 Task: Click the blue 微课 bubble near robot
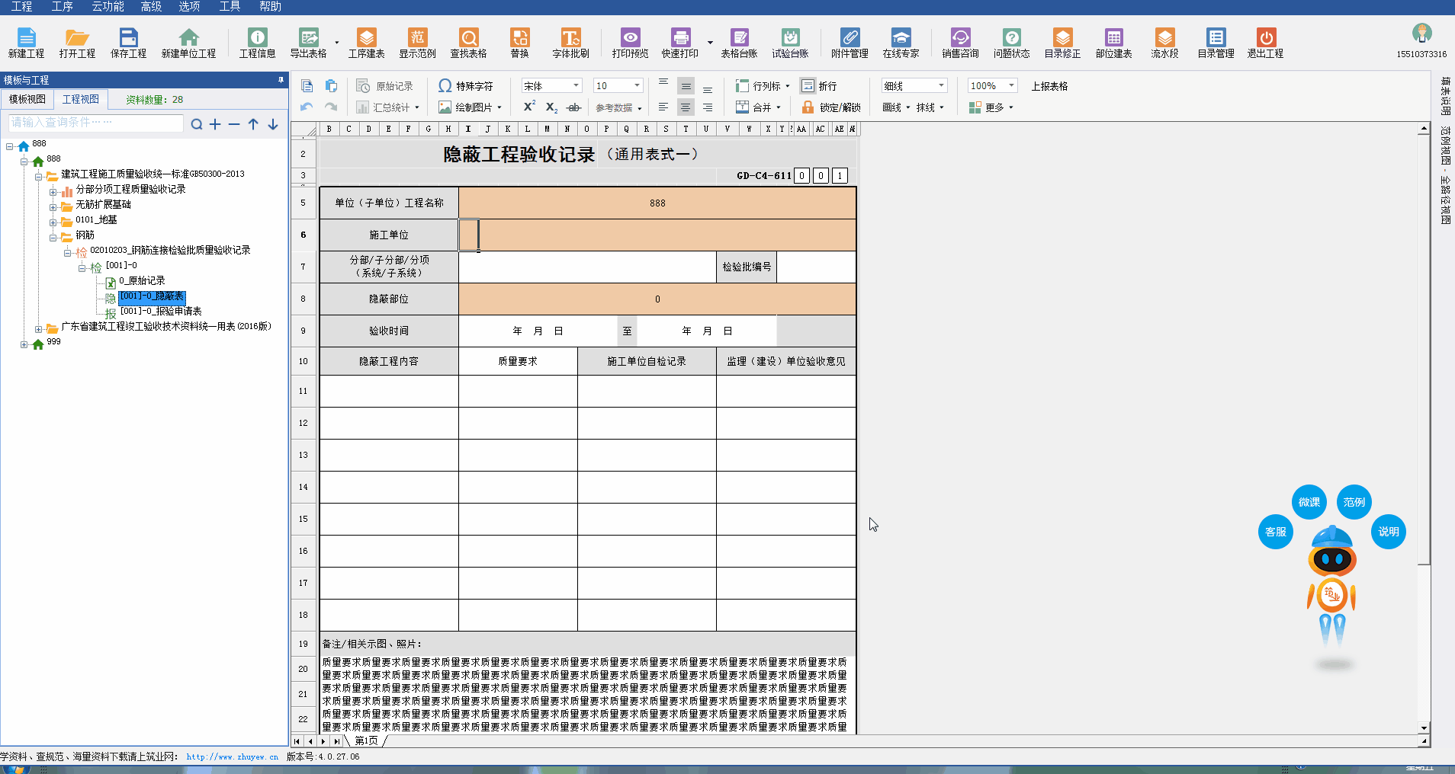point(1309,502)
